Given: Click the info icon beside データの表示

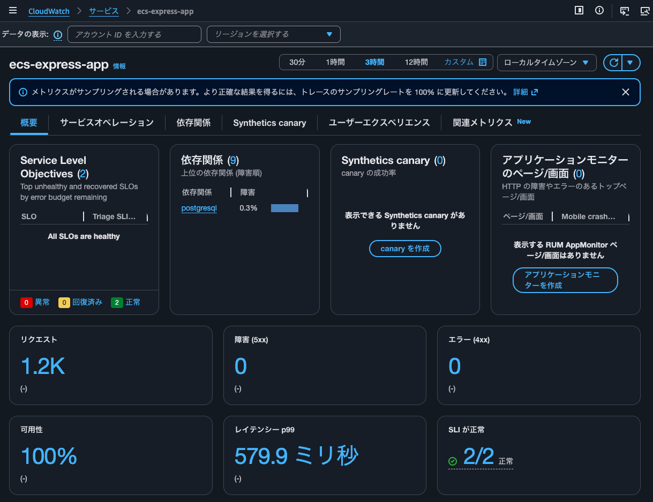Looking at the screenshot, I should click(x=57, y=34).
